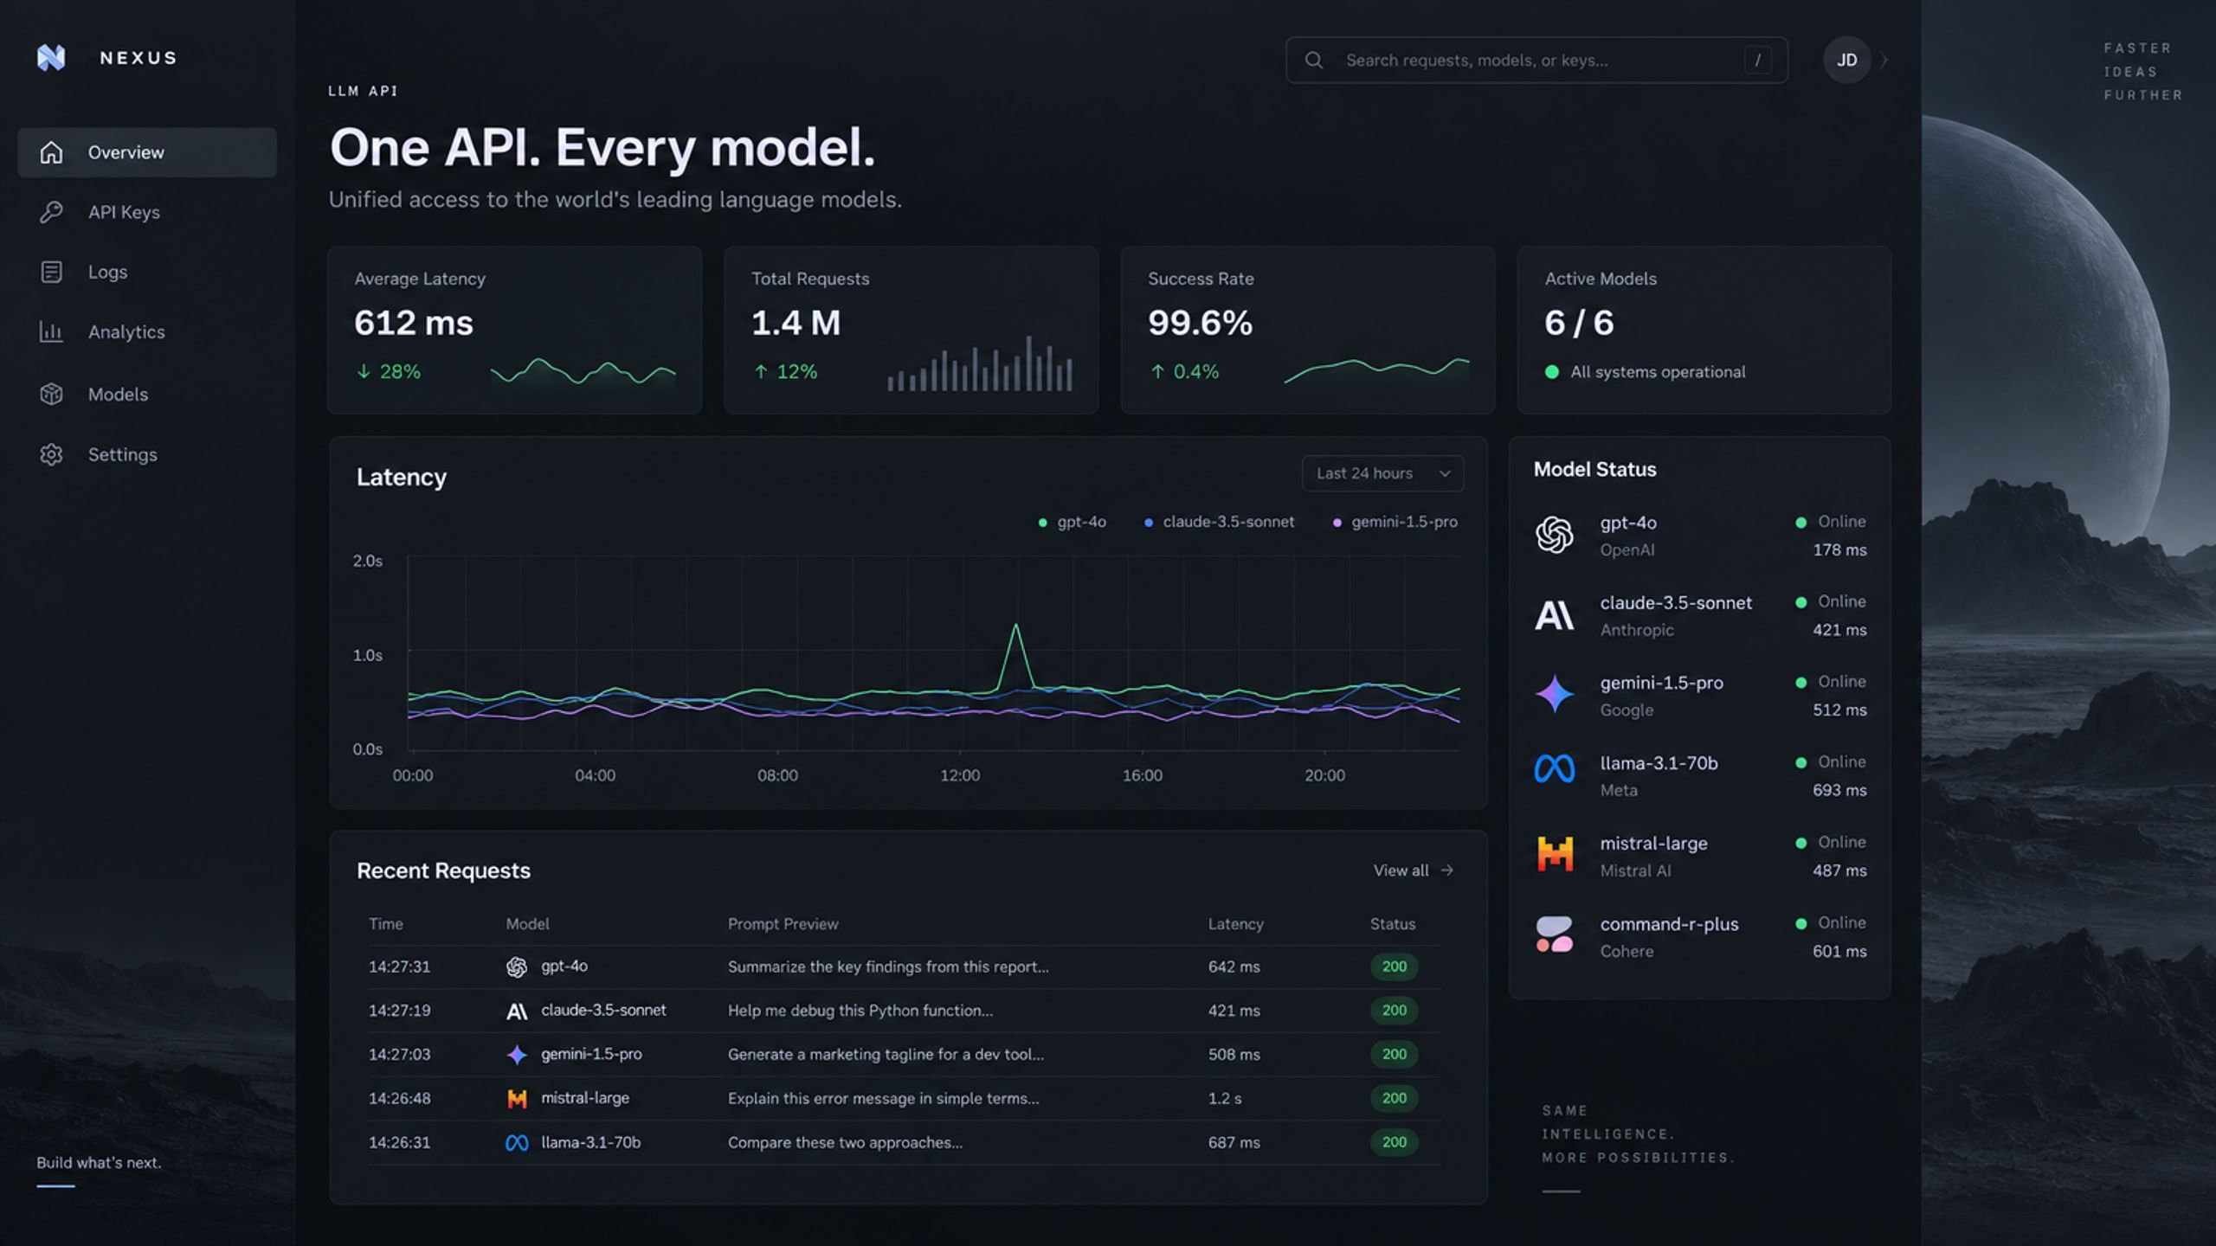Click the JD profile avatar
The image size is (2216, 1246).
click(x=1846, y=60)
